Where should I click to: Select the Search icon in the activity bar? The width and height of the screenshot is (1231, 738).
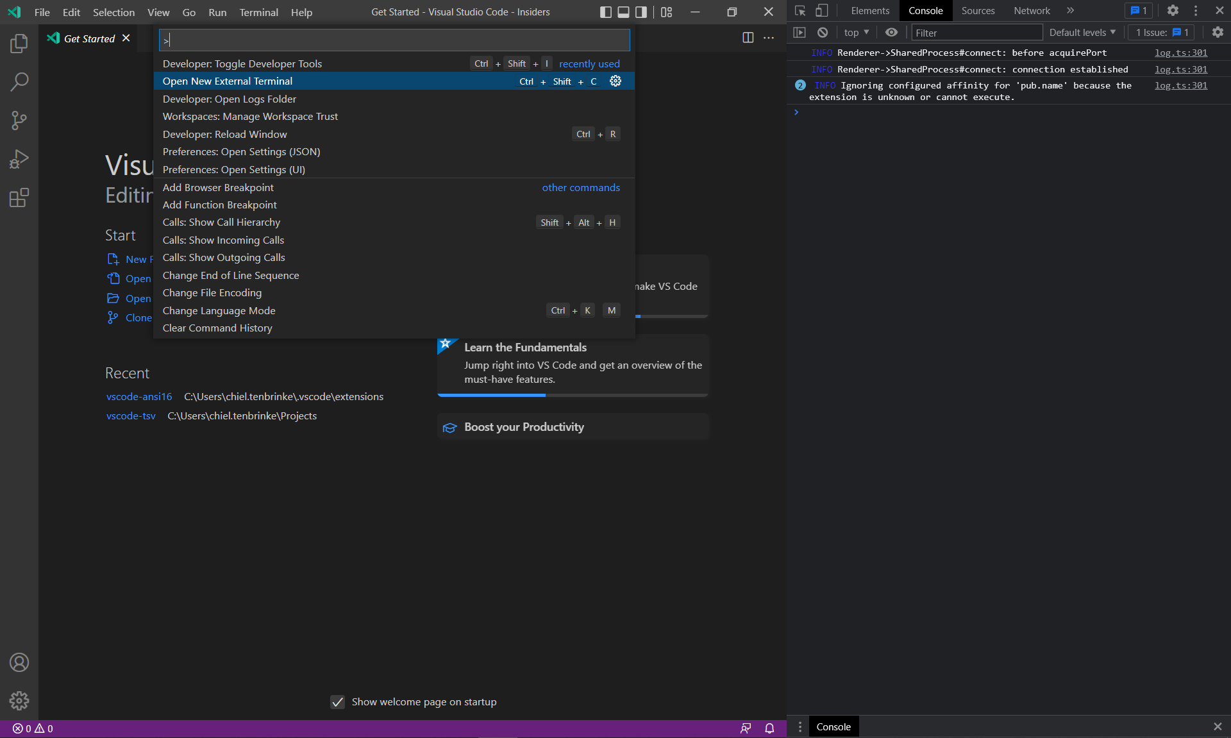click(x=19, y=82)
